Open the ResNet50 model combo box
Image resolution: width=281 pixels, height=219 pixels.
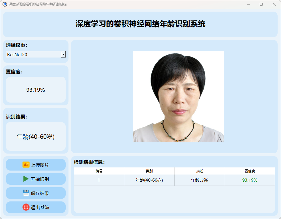click(33, 54)
